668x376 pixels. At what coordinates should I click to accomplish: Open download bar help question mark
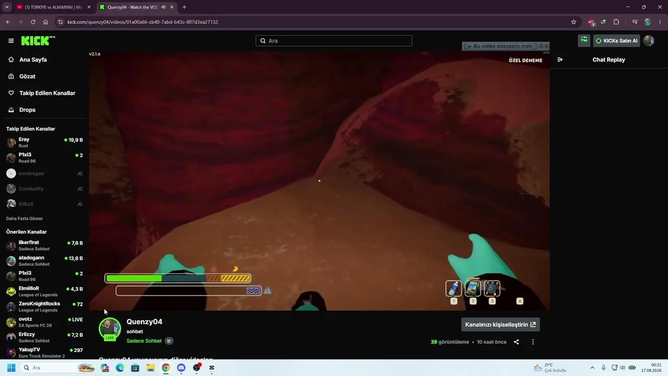(541, 46)
